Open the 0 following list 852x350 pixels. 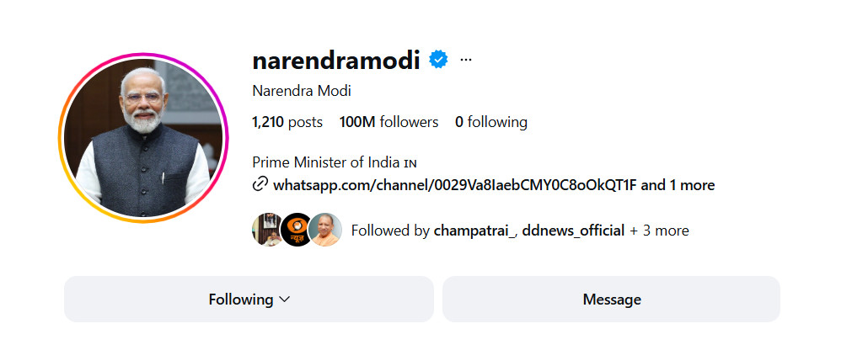click(x=491, y=122)
